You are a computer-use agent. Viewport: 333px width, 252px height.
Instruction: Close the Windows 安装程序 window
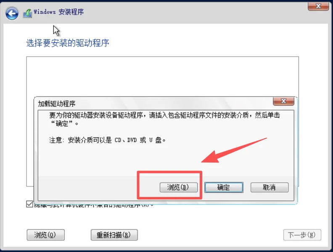point(318,6)
